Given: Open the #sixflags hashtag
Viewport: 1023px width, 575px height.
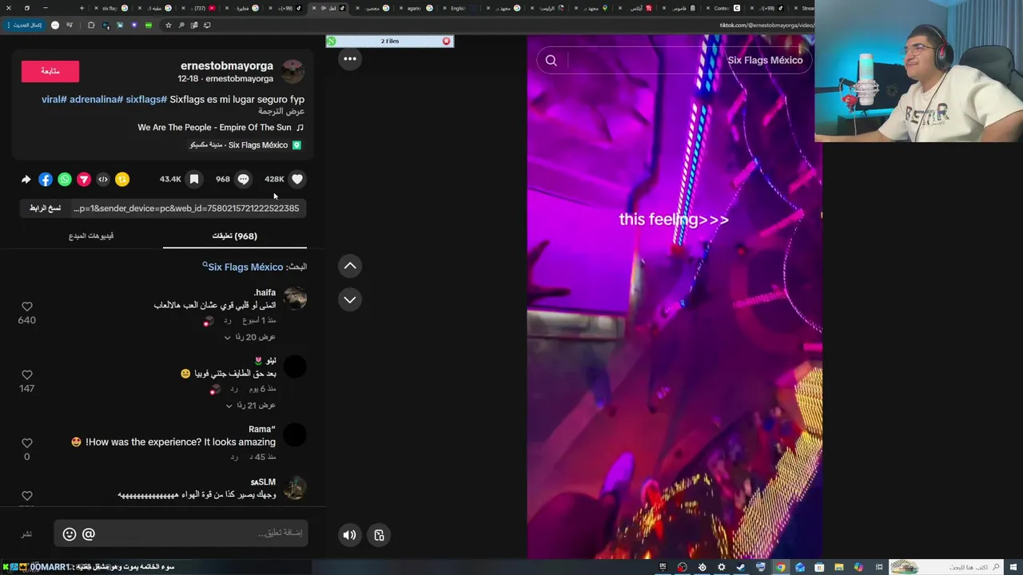Looking at the screenshot, I should [146, 99].
